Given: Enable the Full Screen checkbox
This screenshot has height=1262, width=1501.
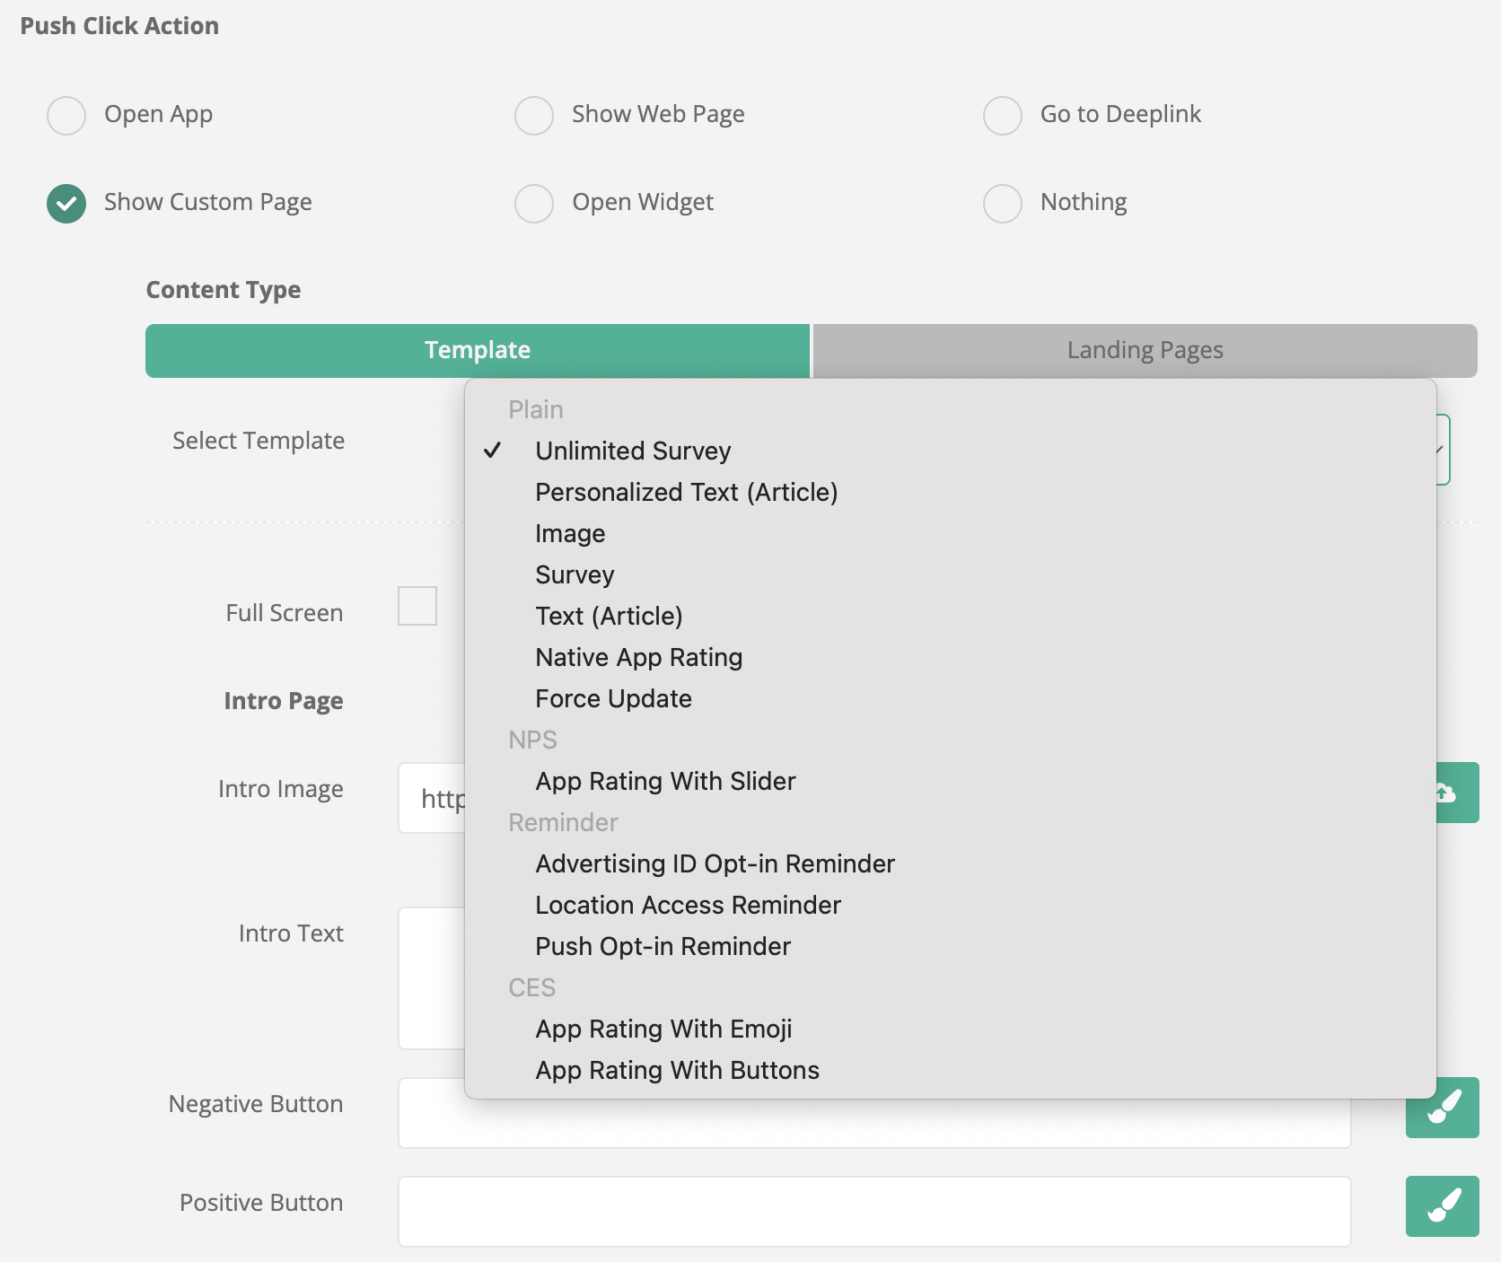Looking at the screenshot, I should (x=417, y=606).
